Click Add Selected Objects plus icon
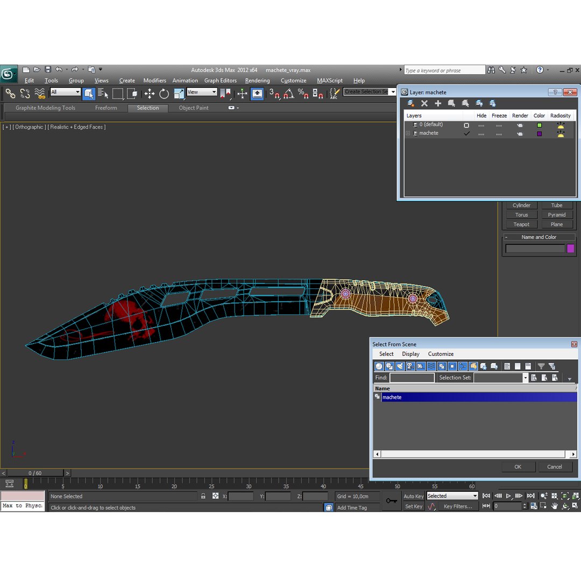 (438, 103)
